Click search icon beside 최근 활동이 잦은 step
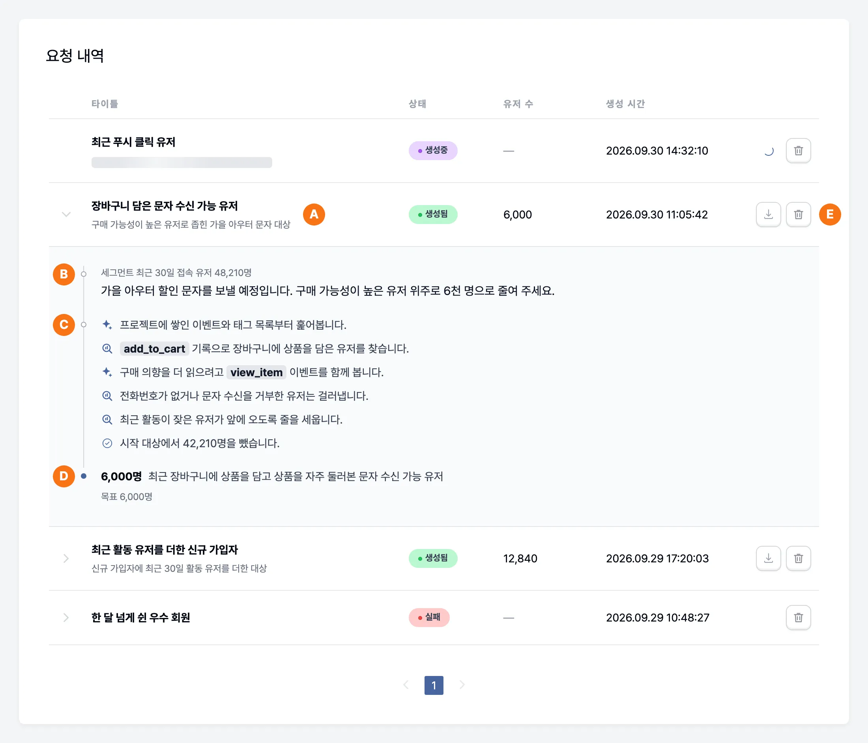 click(x=107, y=419)
